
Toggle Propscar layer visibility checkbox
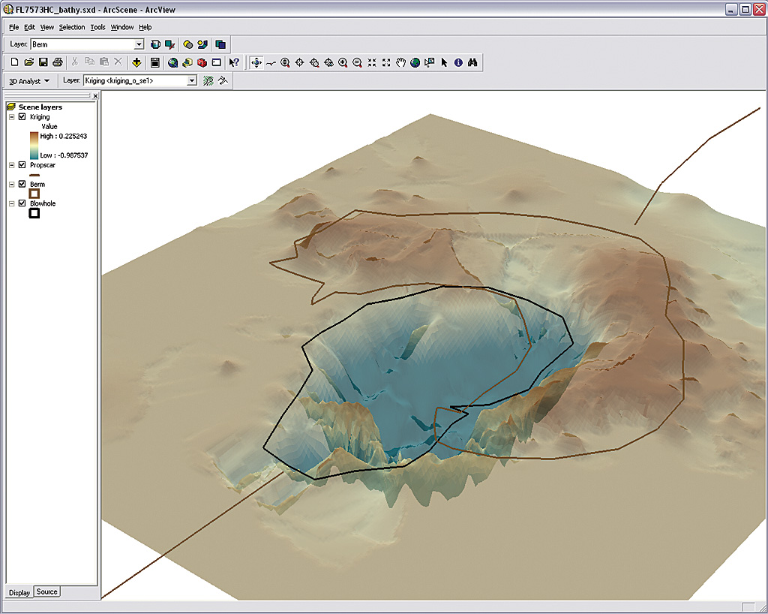point(22,164)
